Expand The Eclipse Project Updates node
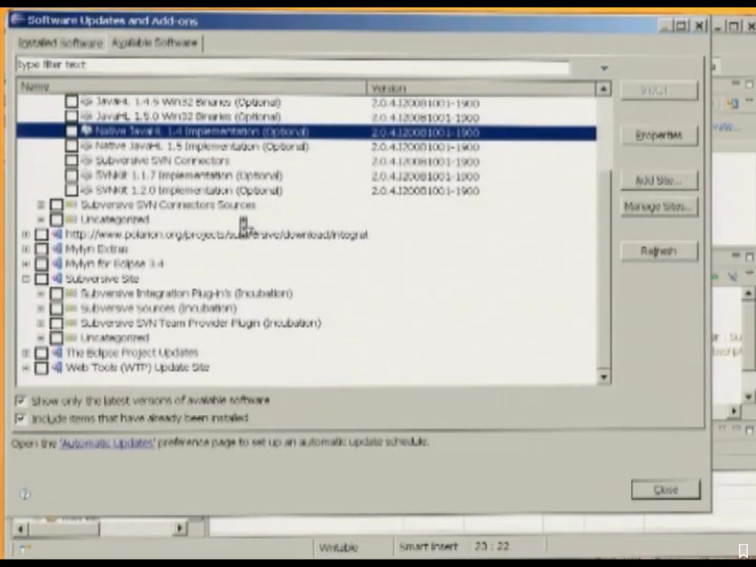Viewport: 756px width, 567px height. (x=26, y=352)
